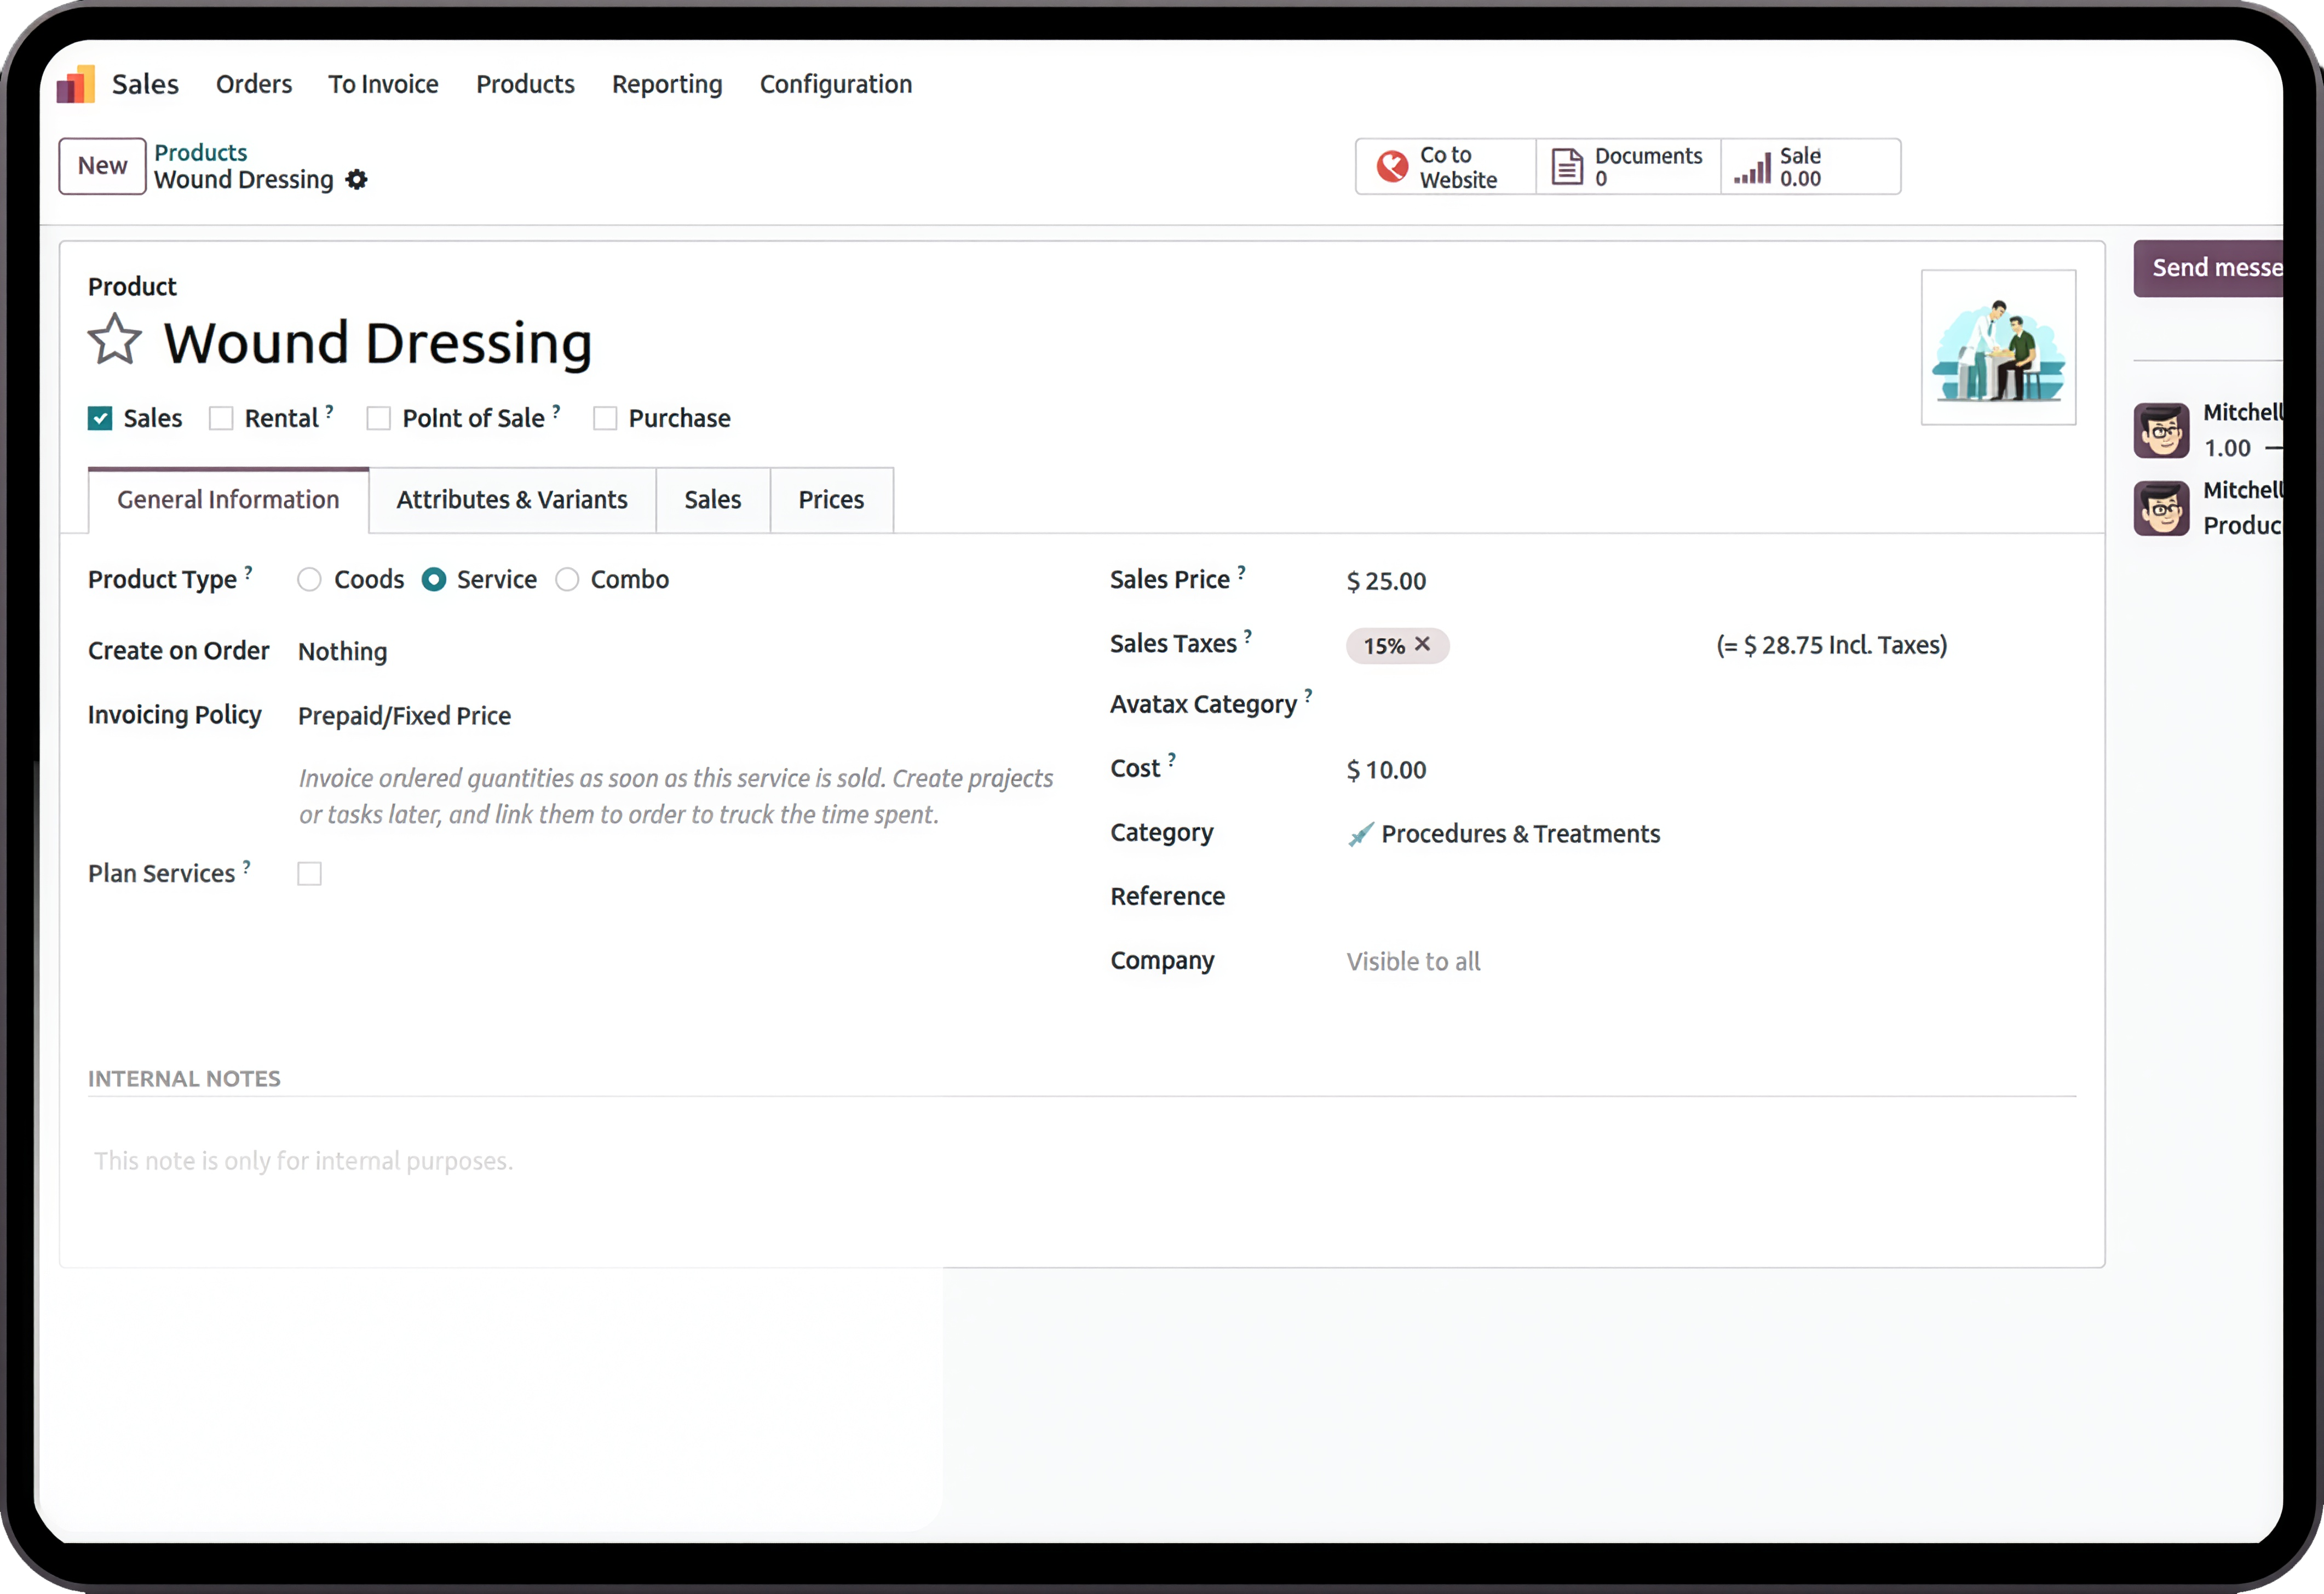2324x1594 pixels.
Task: Toggle the Plan Services checkbox
Action: click(x=310, y=874)
